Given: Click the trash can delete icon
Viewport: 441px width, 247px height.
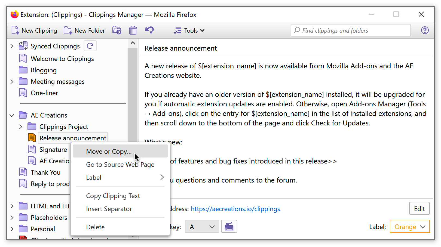Looking at the screenshot, I should (x=133, y=30).
